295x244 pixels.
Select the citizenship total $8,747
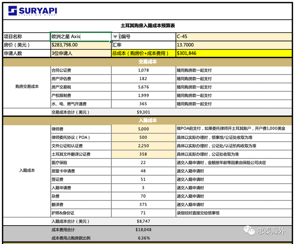pyautogui.click(x=143, y=221)
